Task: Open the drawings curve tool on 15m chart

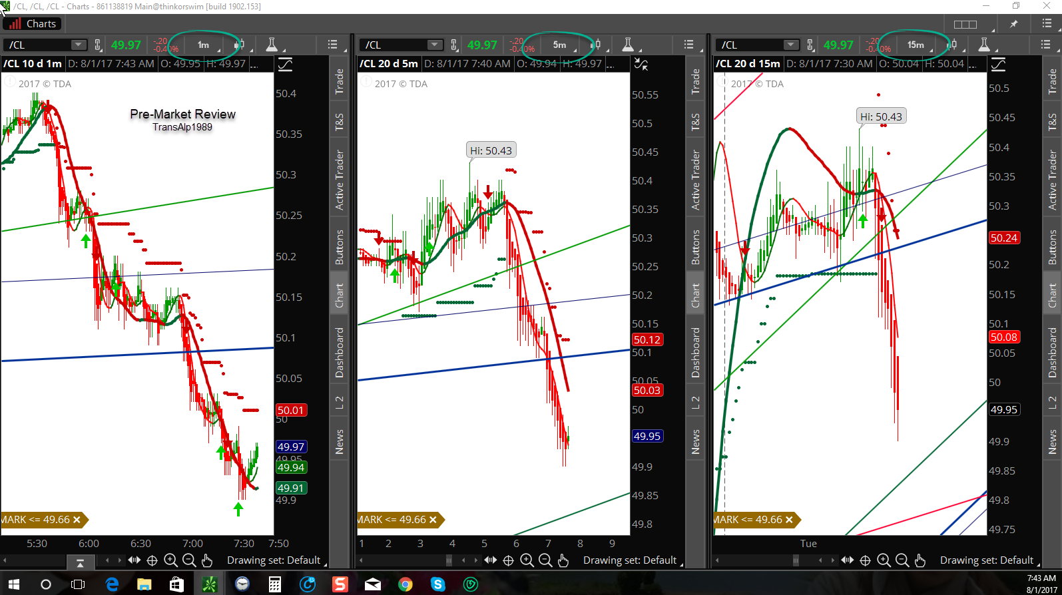Action: click(x=998, y=65)
